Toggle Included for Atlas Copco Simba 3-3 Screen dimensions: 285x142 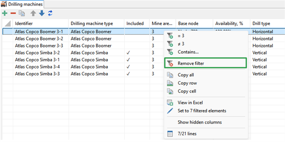(128, 74)
